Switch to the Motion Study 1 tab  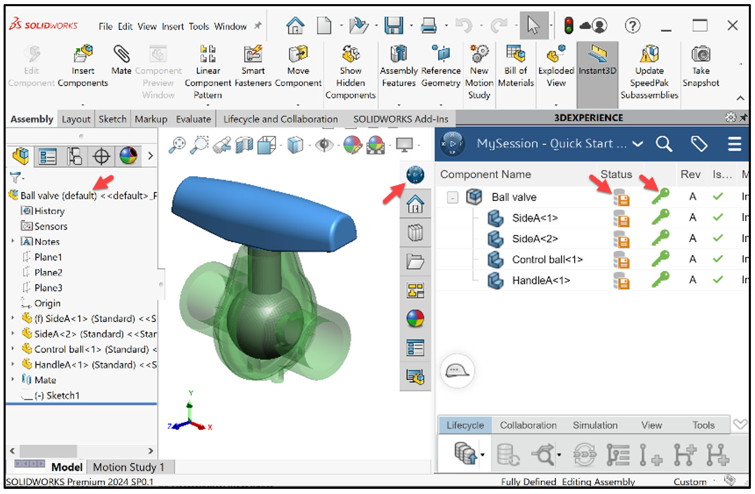(128, 467)
